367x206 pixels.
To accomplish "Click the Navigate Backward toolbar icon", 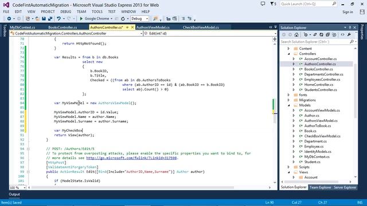I will tap(9, 18).
